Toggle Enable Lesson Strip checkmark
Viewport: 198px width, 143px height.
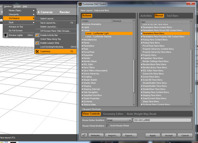point(37,43)
